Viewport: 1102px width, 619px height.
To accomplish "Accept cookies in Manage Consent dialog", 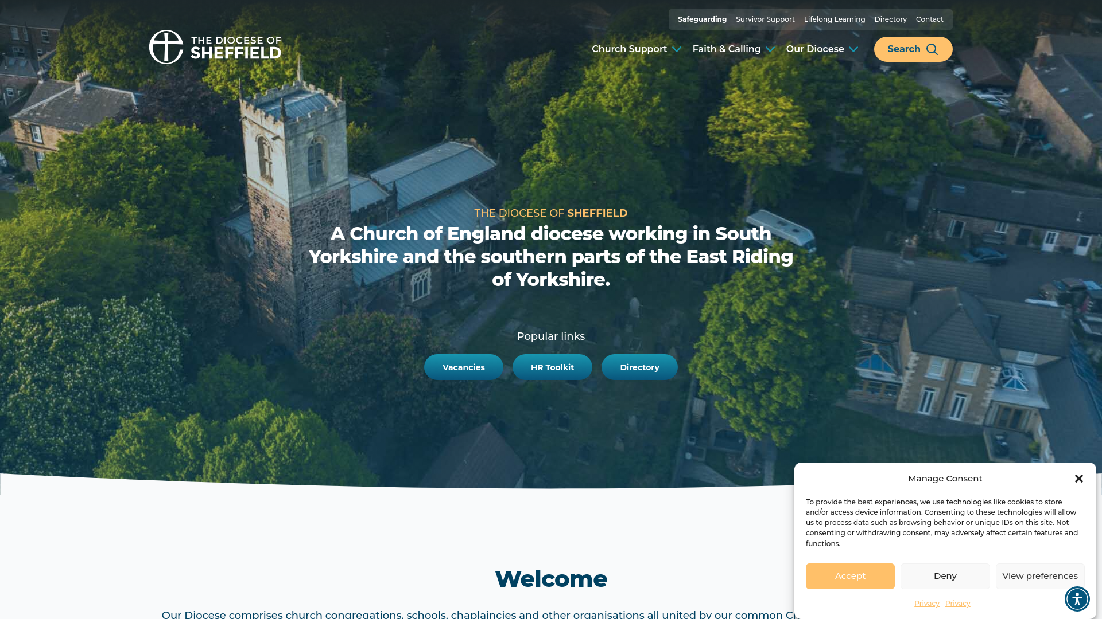I will click(x=850, y=576).
